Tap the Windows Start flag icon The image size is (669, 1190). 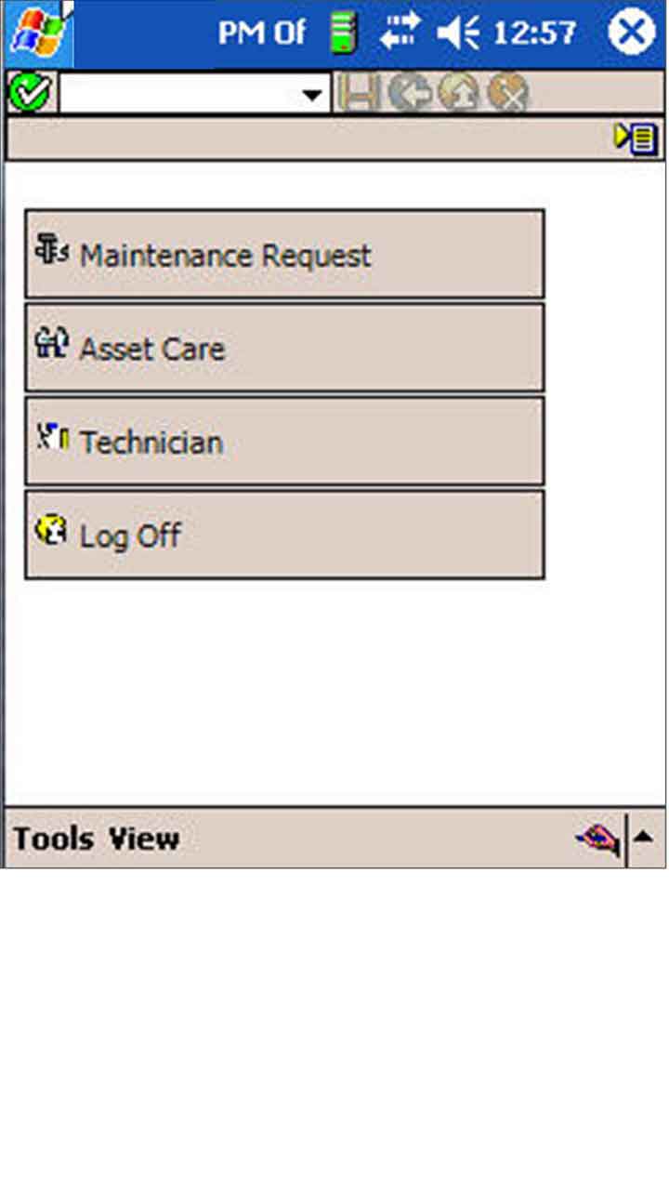point(35,33)
